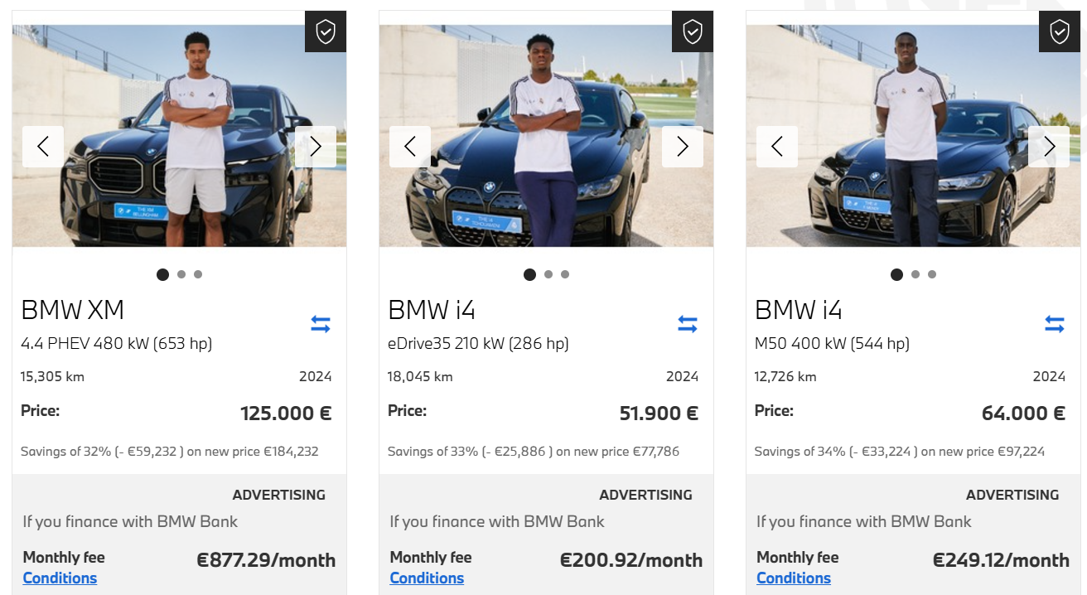
Task: Click certified shield badge on BMW XM card
Action: [x=326, y=31]
